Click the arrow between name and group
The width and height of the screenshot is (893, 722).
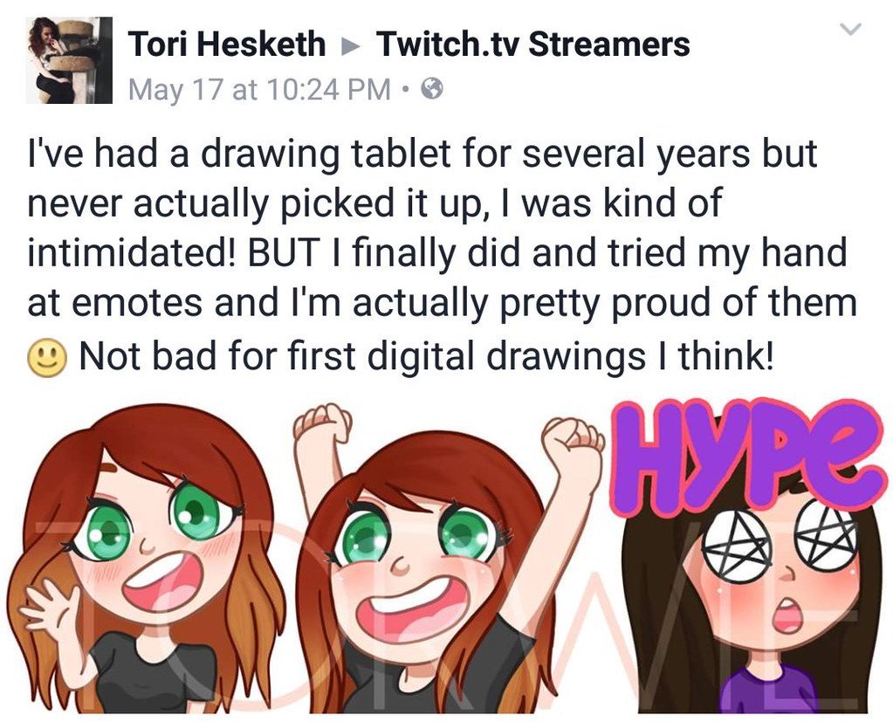click(x=351, y=45)
